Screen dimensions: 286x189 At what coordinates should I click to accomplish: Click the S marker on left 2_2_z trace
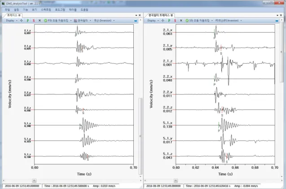[x=83, y=113]
